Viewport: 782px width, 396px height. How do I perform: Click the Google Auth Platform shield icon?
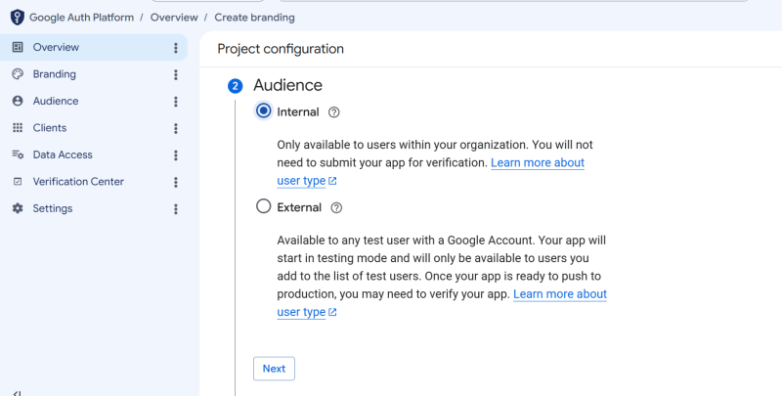18,18
